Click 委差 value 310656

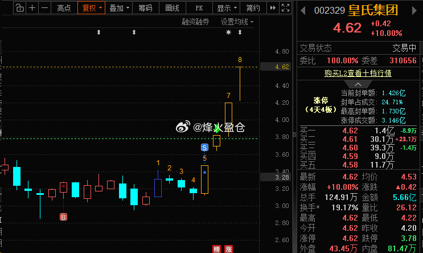[x=403, y=60]
